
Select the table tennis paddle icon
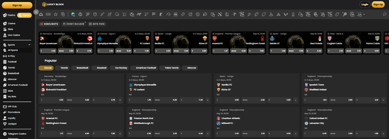point(124,14)
